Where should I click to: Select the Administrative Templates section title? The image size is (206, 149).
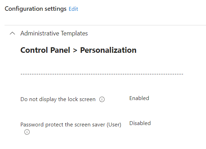[x=54, y=33]
